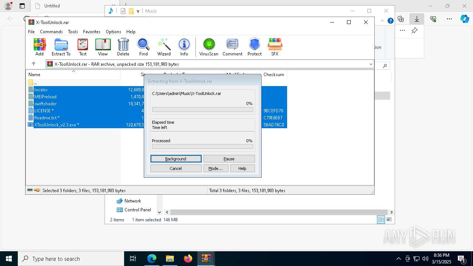This screenshot has height=266, width=473.
Task: Open Edge downloads icon
Action: (417, 19)
